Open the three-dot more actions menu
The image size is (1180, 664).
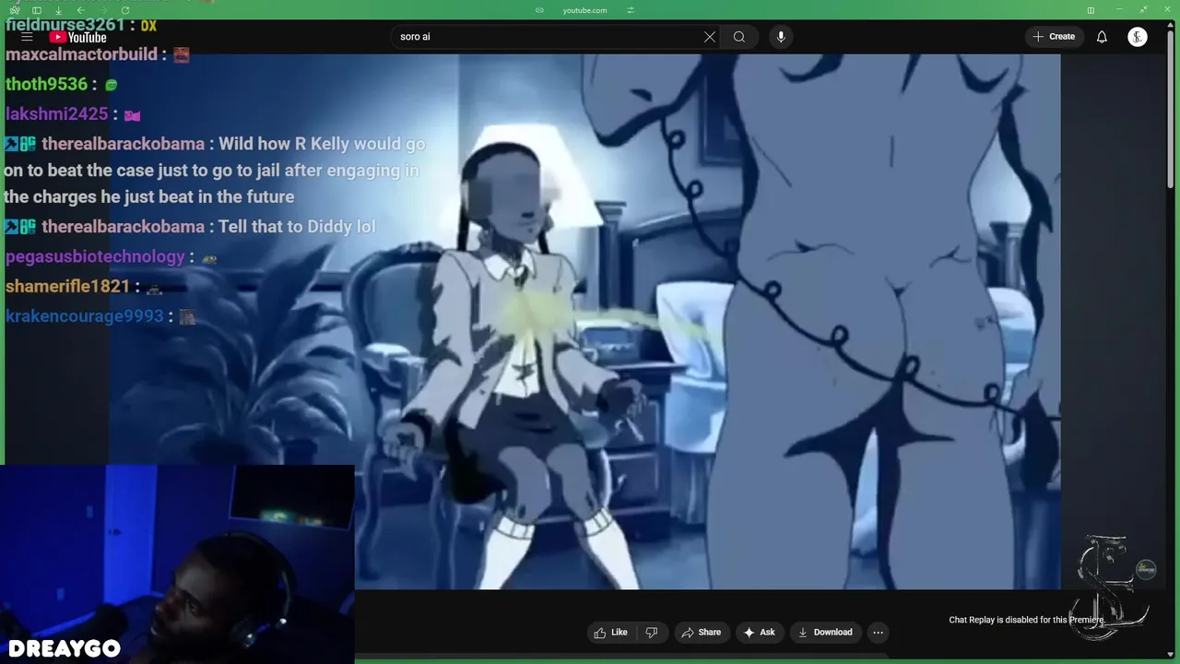(x=878, y=633)
